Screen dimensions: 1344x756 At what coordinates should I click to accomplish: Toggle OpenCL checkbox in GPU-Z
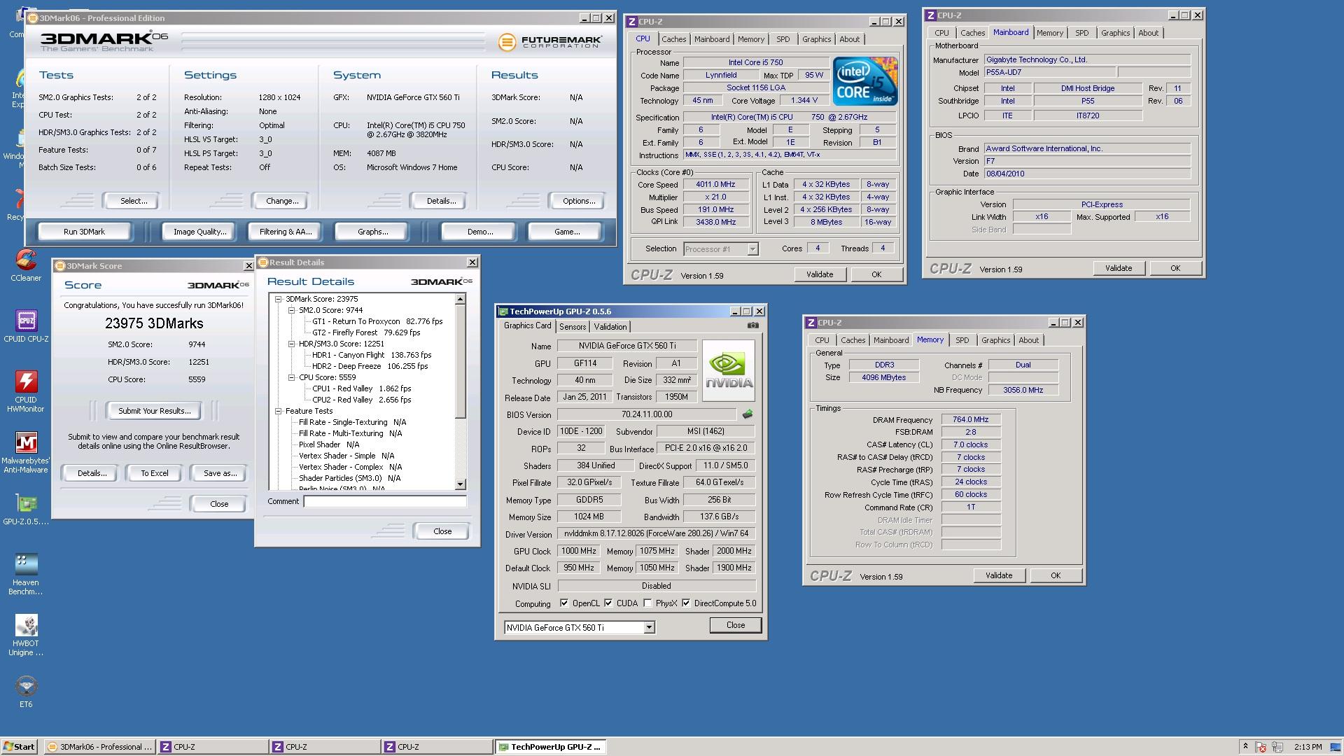coord(564,603)
